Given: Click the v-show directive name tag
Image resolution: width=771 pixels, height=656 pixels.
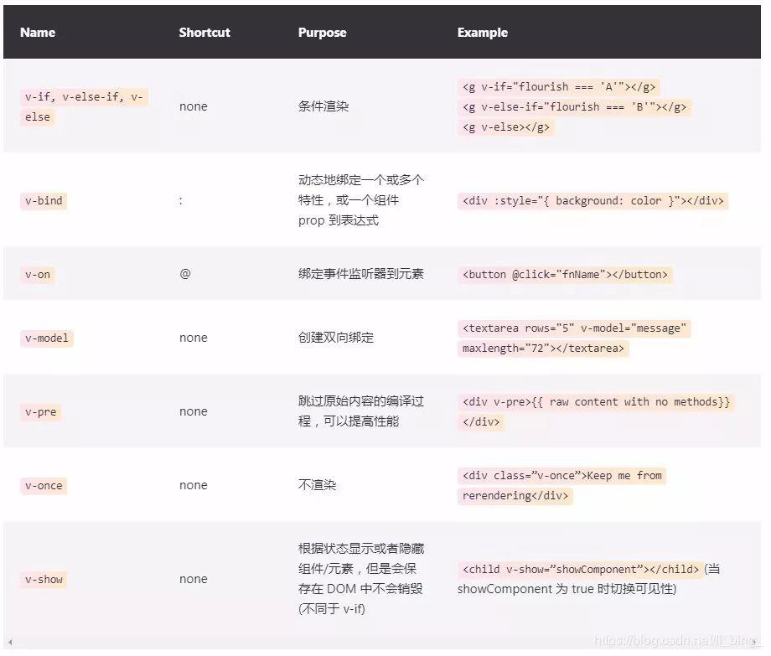Looking at the screenshot, I should pyautogui.click(x=44, y=580).
